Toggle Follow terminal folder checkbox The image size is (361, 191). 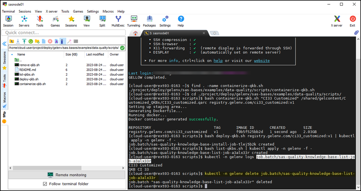(x=45, y=184)
